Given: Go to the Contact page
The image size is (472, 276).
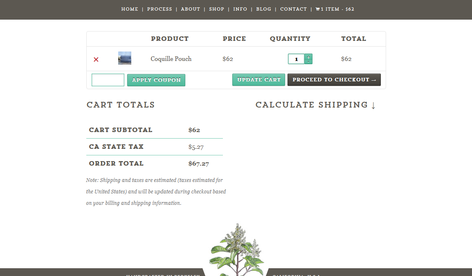Looking at the screenshot, I should [x=293, y=9].
